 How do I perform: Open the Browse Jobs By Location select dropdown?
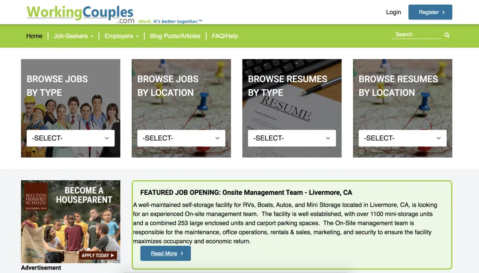point(181,138)
